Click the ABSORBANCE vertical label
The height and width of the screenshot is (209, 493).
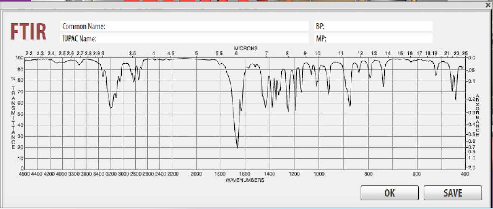pos(477,115)
